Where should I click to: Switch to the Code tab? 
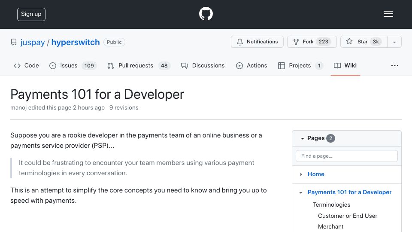(x=26, y=65)
